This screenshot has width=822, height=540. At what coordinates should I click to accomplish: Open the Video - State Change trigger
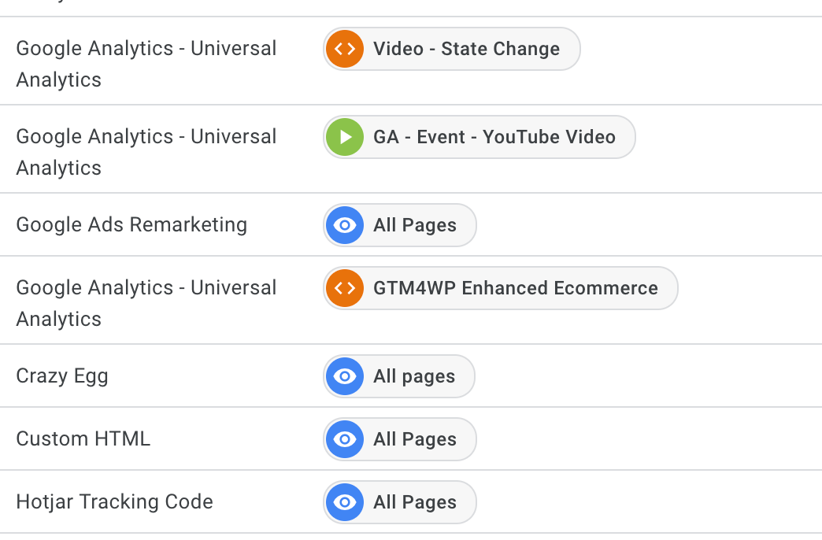click(x=452, y=49)
